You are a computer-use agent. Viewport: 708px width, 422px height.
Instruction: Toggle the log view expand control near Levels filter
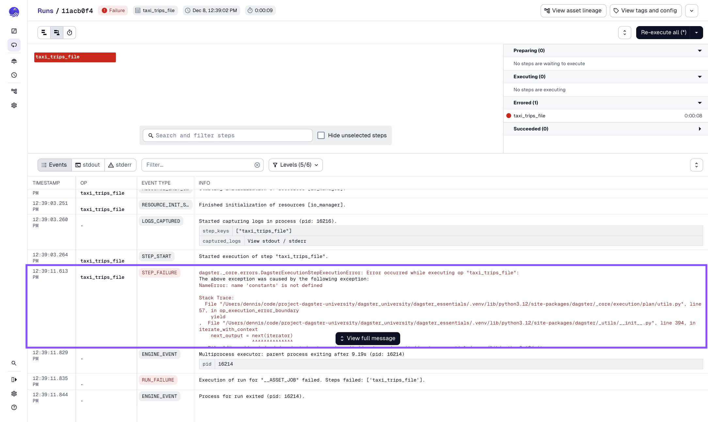[x=697, y=165]
